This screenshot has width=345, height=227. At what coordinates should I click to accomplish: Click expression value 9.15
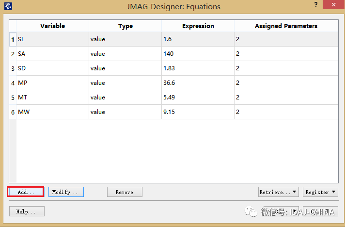pos(198,112)
